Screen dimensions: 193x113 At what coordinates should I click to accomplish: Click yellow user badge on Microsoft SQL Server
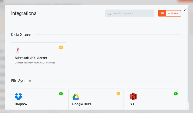61,47
